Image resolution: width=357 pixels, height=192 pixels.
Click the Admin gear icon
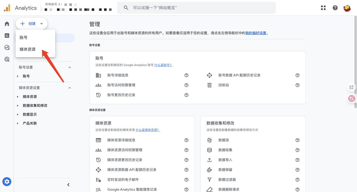(x=7, y=182)
